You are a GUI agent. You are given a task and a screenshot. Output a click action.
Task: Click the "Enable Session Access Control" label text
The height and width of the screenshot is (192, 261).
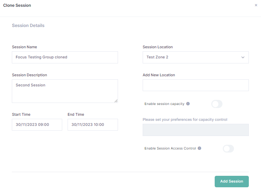pyautogui.click(x=170, y=148)
